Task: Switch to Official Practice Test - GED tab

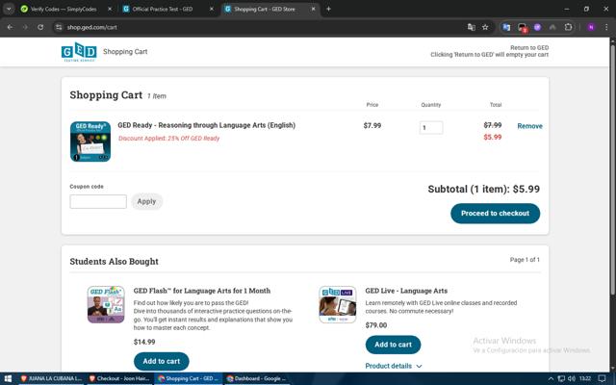Action: click(x=163, y=9)
